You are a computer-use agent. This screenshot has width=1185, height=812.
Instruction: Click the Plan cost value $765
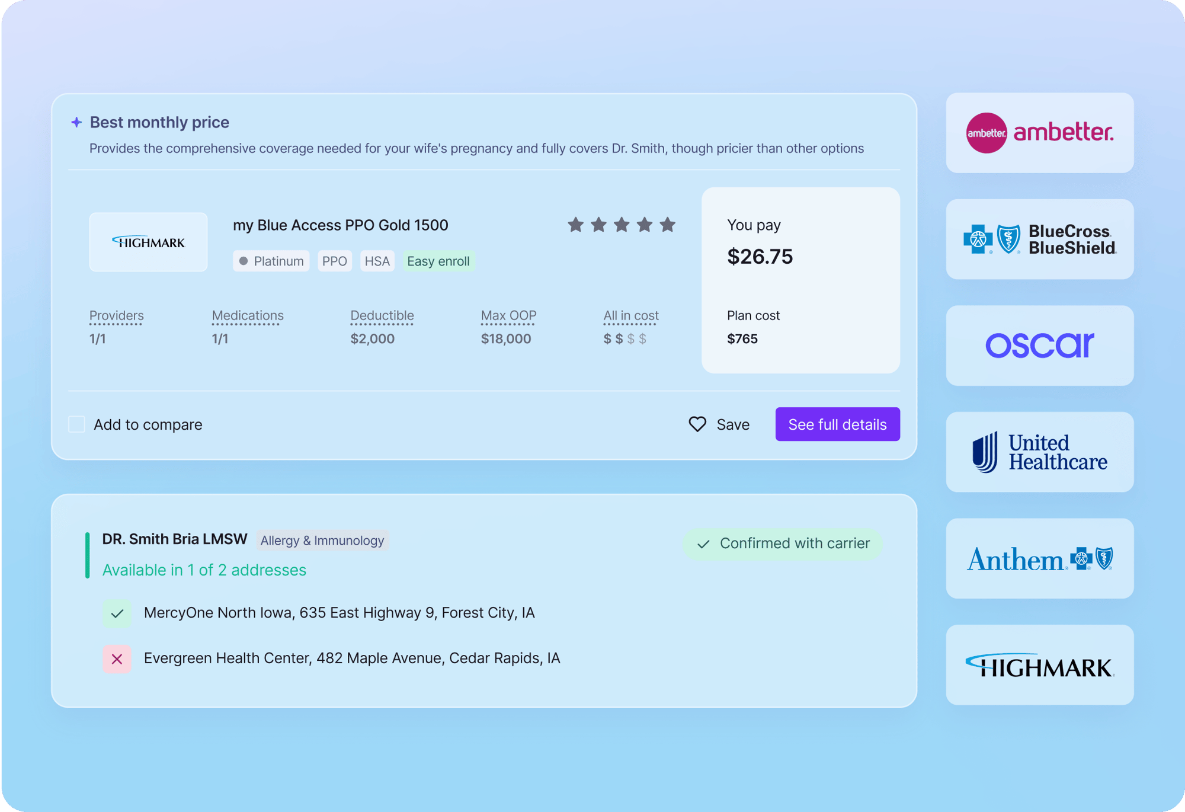point(742,339)
